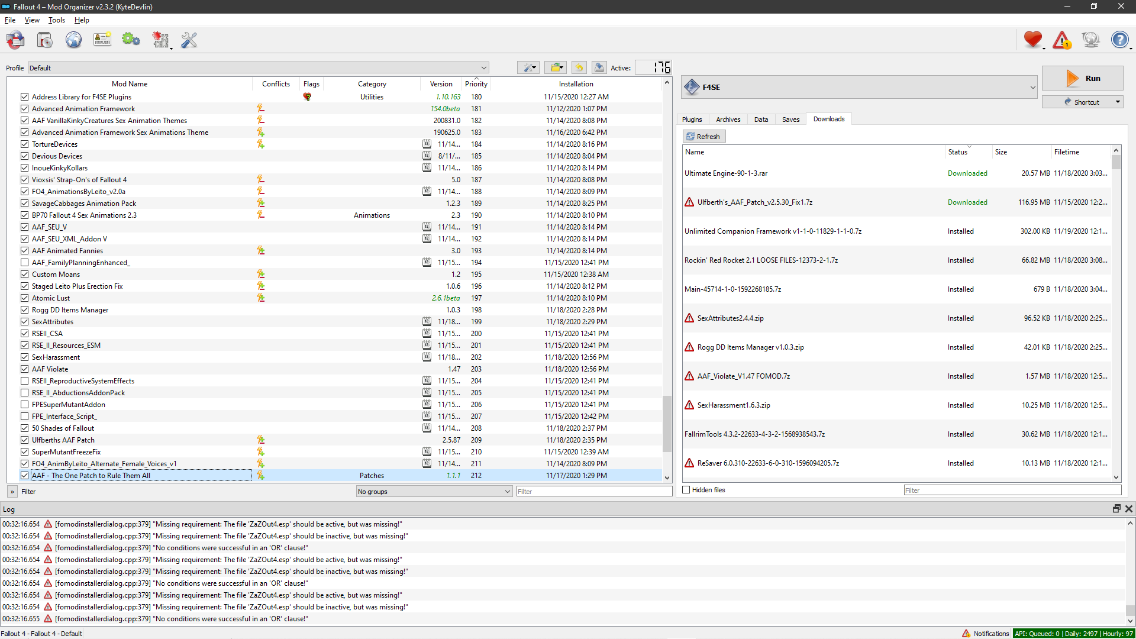
Task: Click the Create instance toolbar icon
Action: [x=15, y=40]
